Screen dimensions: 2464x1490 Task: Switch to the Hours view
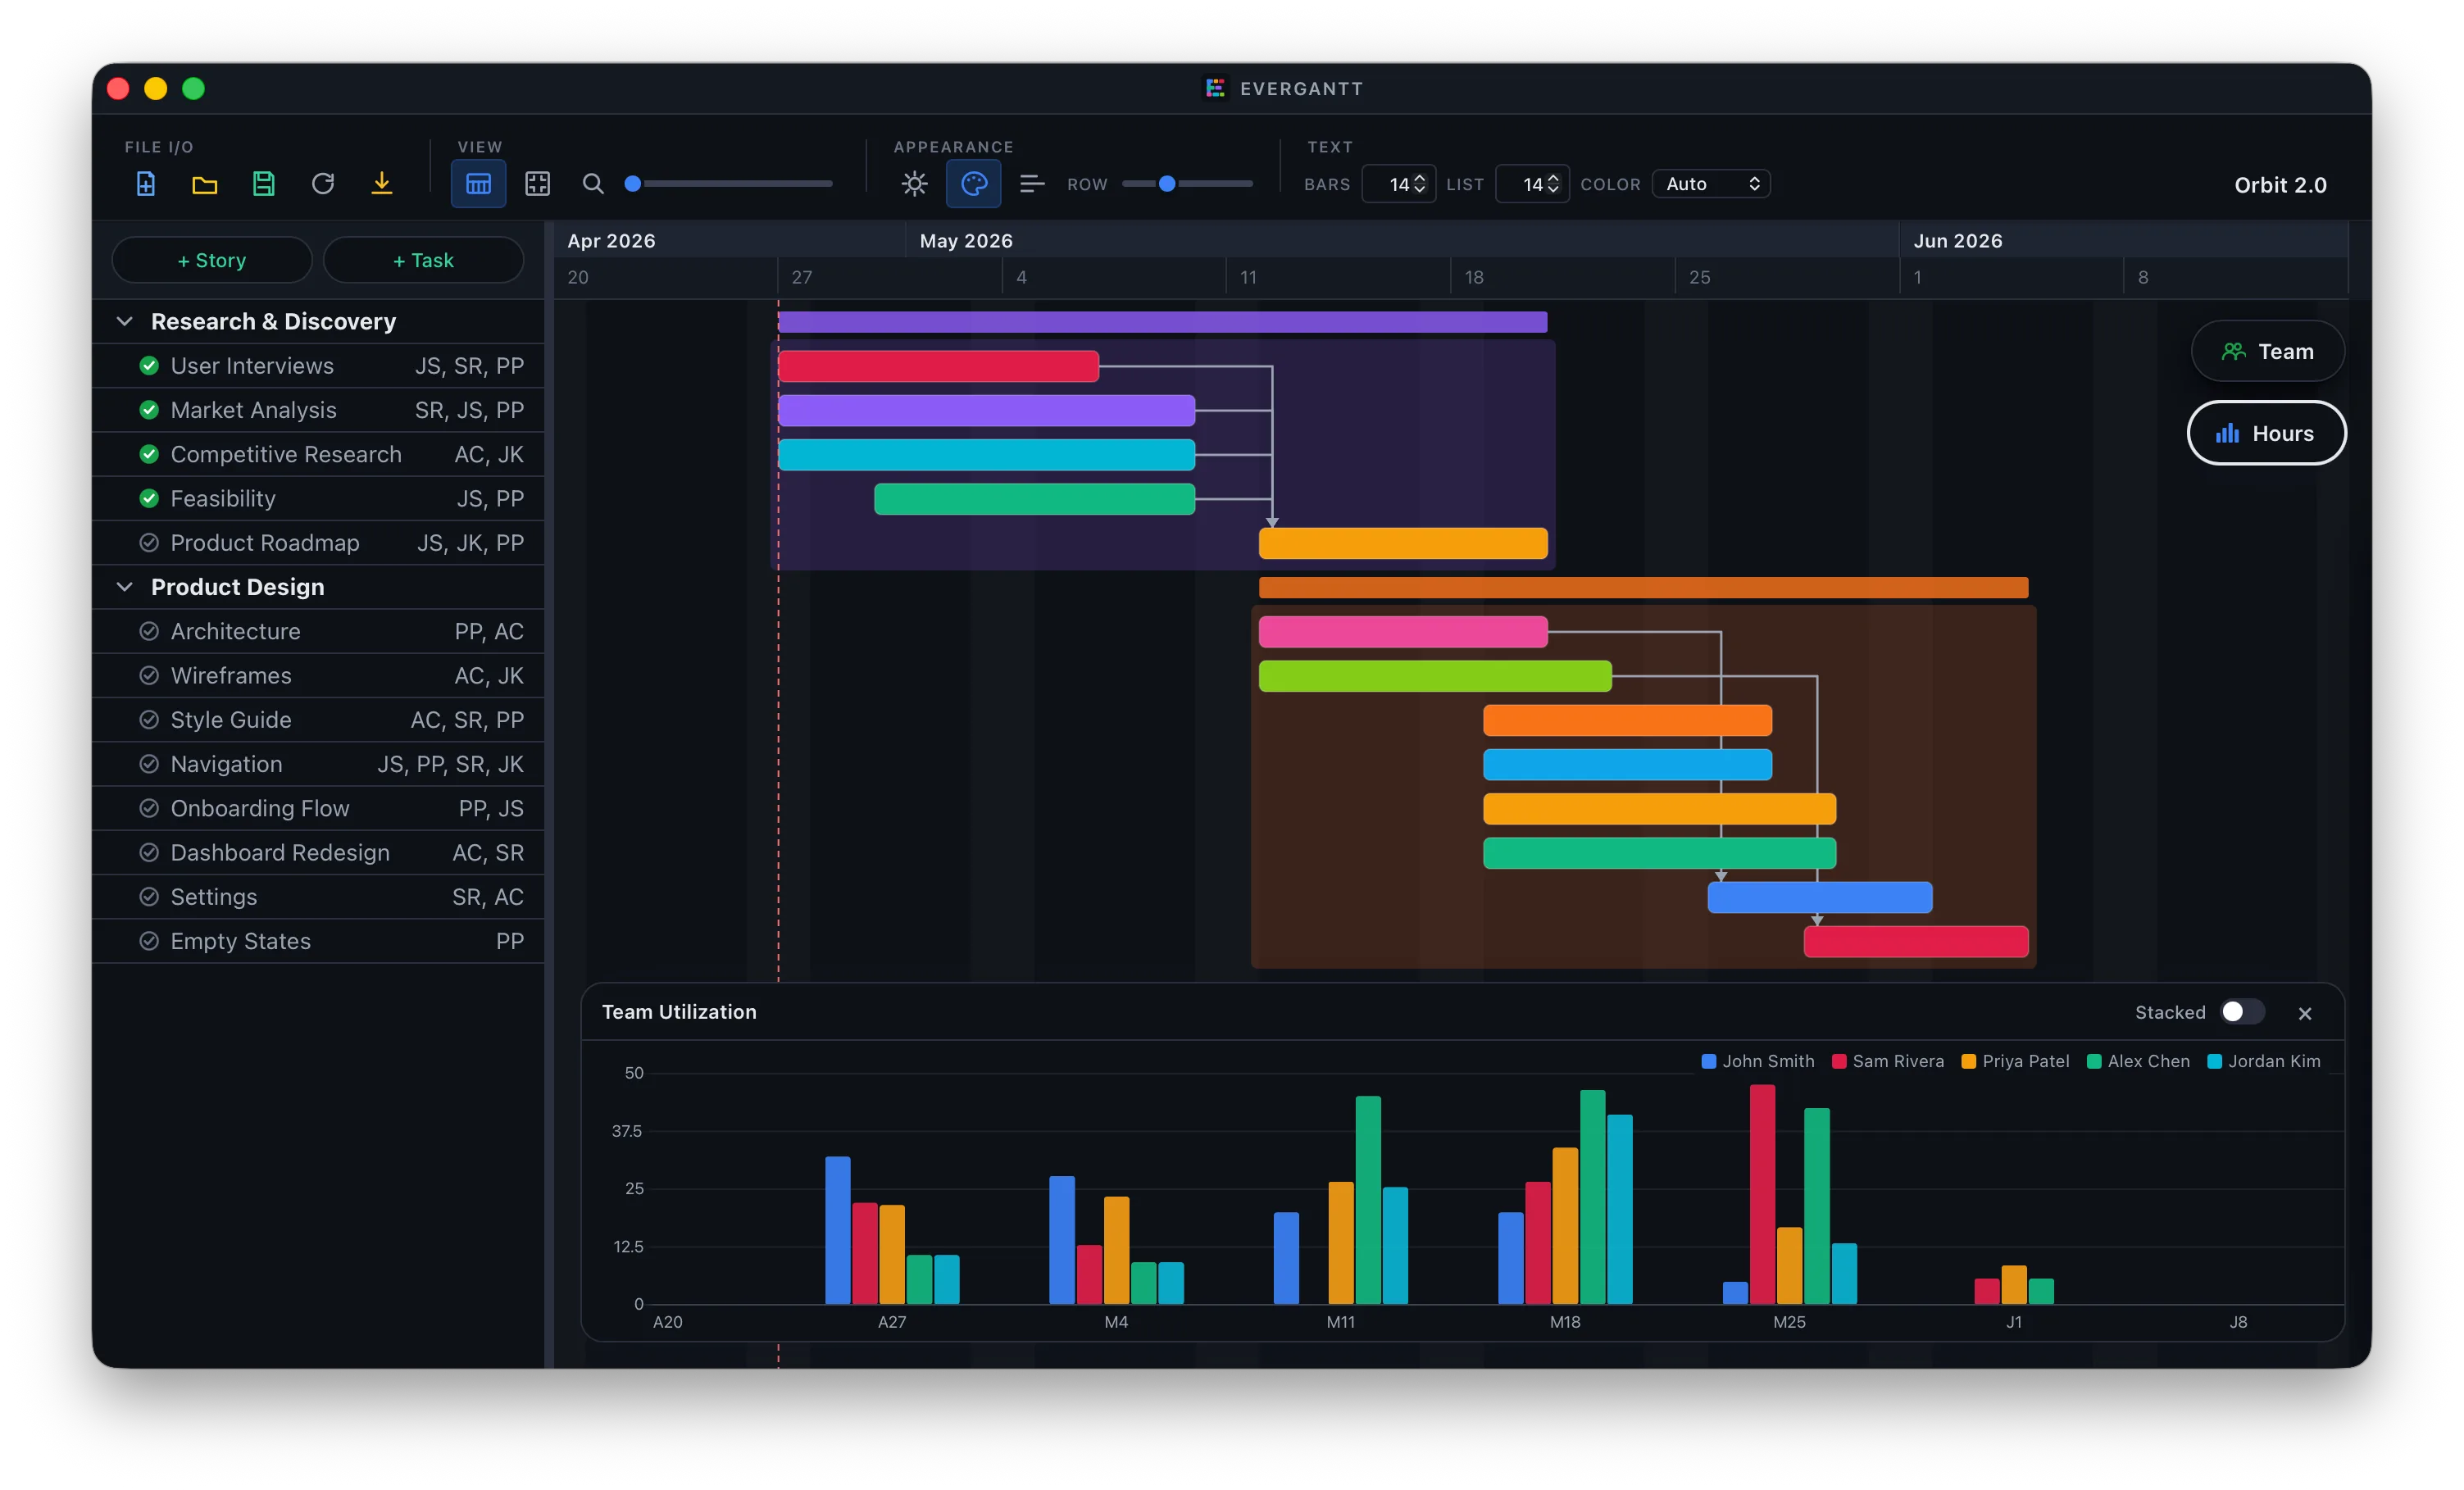click(2266, 433)
